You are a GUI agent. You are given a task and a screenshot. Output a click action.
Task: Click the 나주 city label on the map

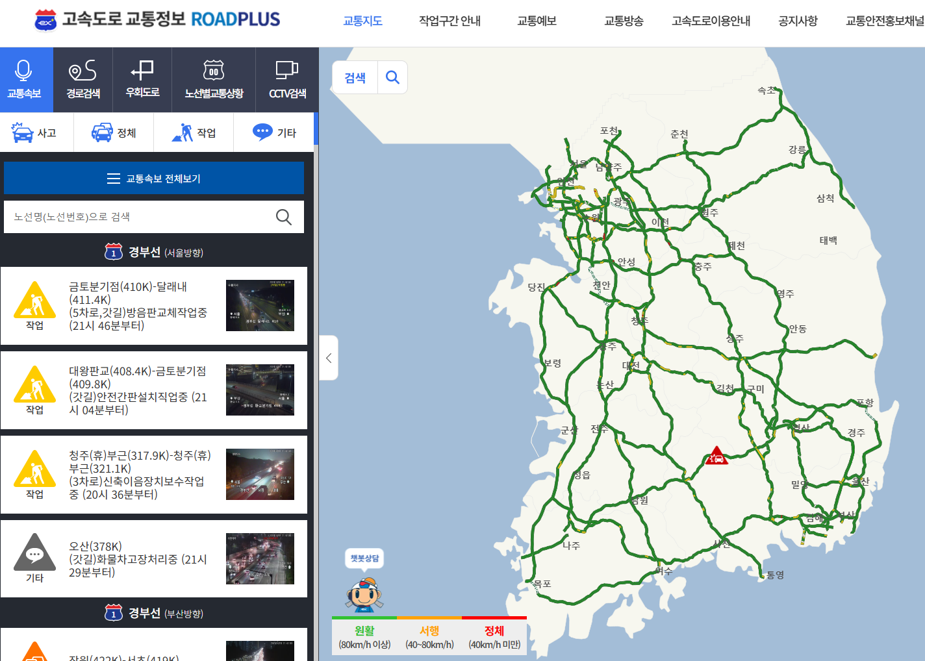(571, 545)
